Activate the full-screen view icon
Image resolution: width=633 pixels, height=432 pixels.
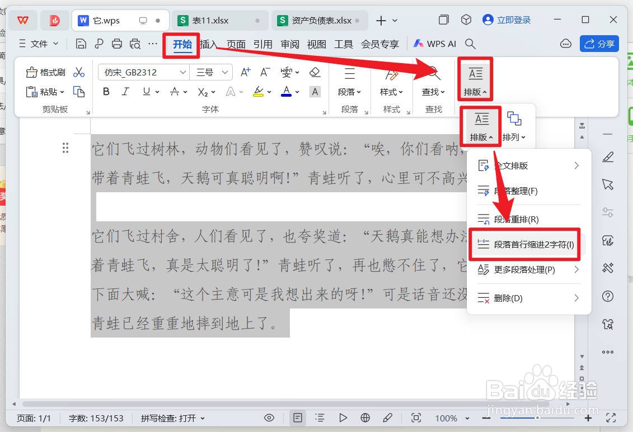tap(611, 417)
